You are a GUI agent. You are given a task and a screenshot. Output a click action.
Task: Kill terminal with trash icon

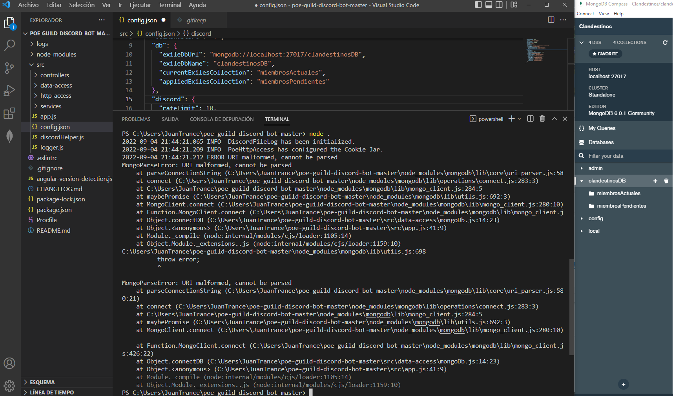tap(542, 119)
